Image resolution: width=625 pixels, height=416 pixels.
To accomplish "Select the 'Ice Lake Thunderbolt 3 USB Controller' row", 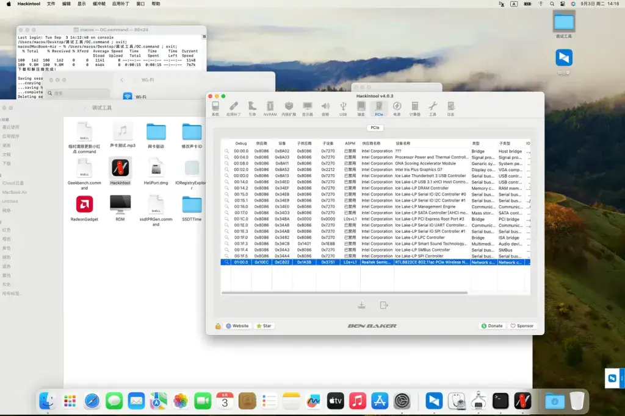I will pos(375,176).
